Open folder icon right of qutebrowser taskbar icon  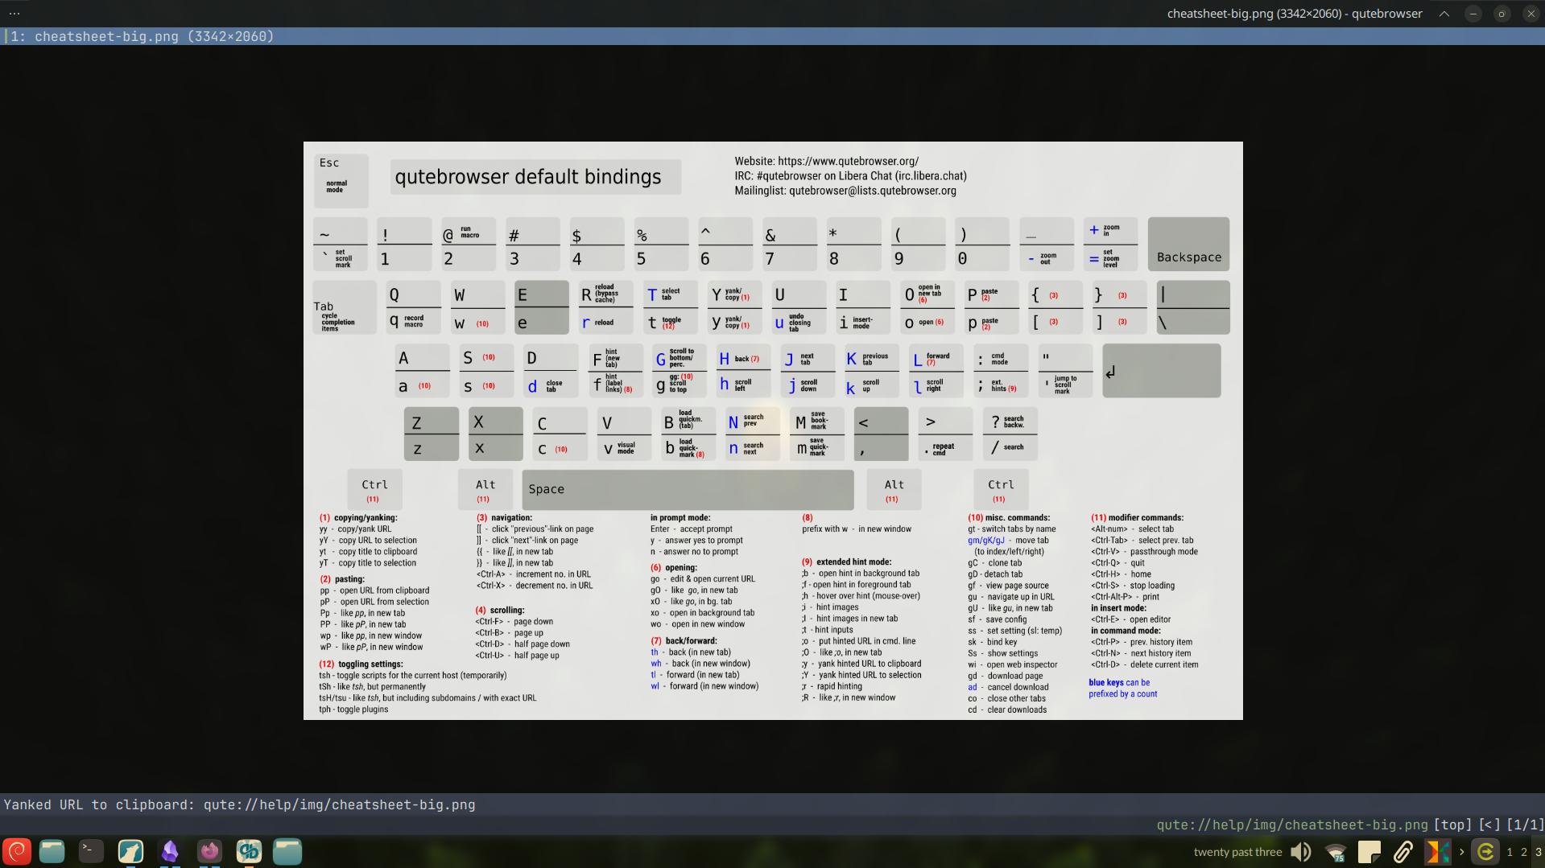(287, 851)
